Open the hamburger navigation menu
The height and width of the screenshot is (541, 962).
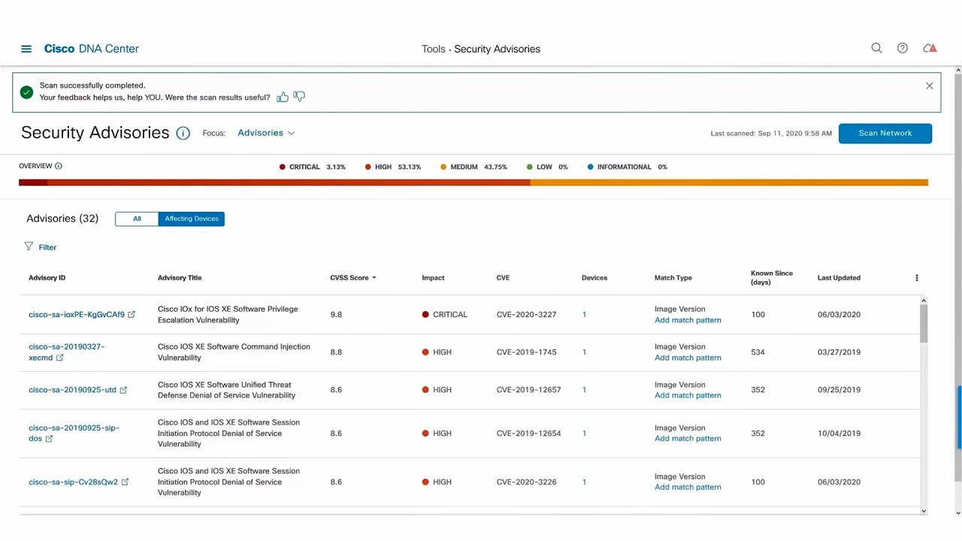26,49
